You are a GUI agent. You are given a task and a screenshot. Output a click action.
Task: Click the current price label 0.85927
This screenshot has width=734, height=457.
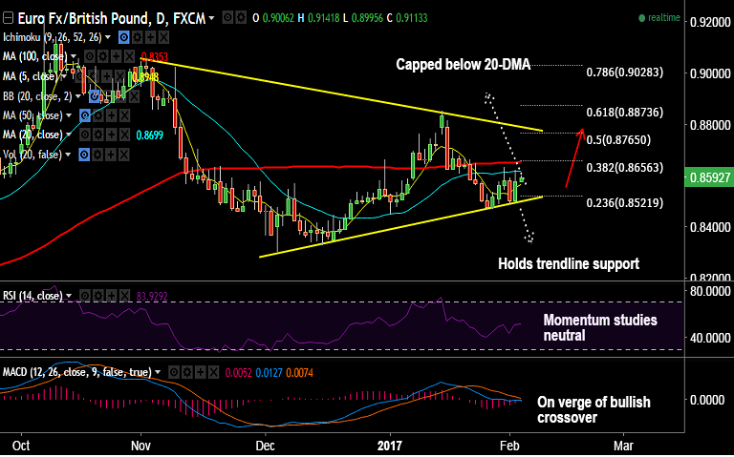pyautogui.click(x=709, y=177)
